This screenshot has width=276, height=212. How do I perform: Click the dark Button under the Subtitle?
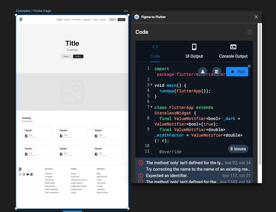pyautogui.click(x=78, y=56)
